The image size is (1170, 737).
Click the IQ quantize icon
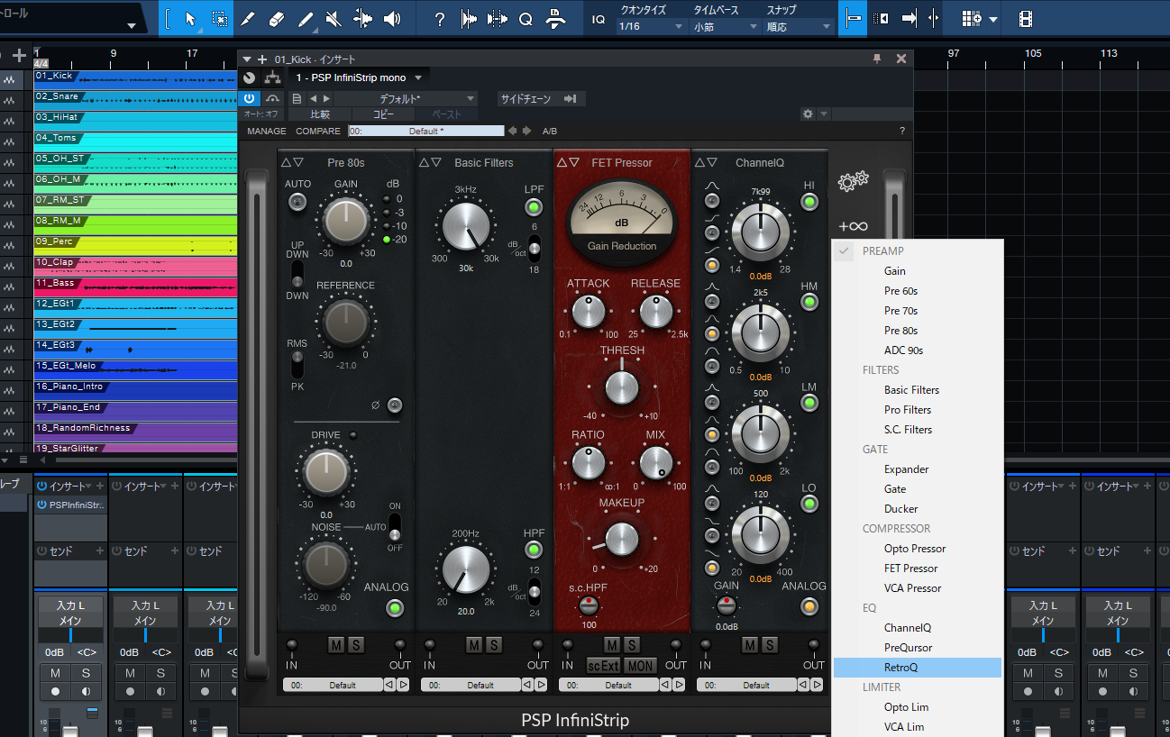pos(599,19)
